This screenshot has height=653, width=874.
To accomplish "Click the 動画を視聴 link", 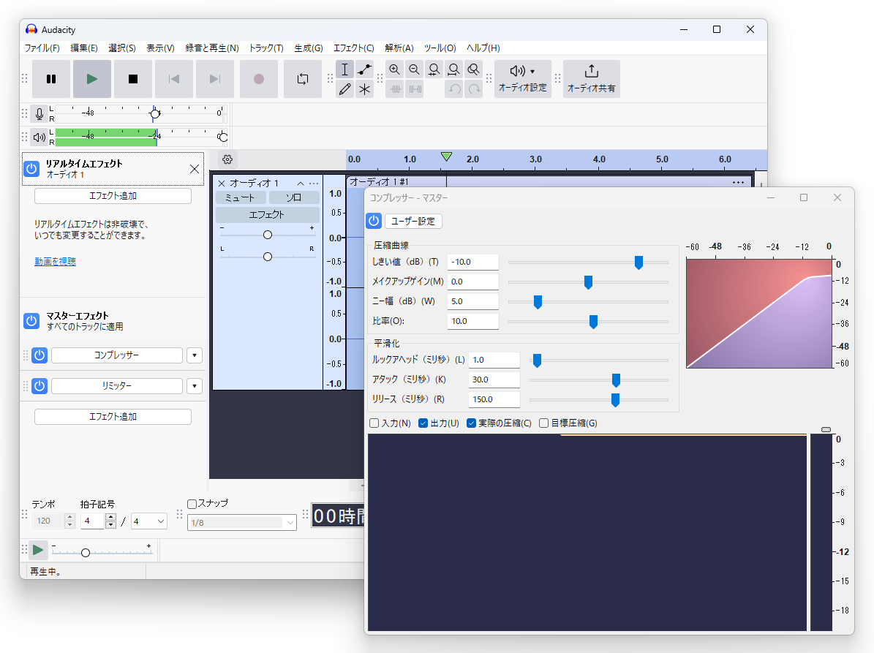I will [x=55, y=261].
